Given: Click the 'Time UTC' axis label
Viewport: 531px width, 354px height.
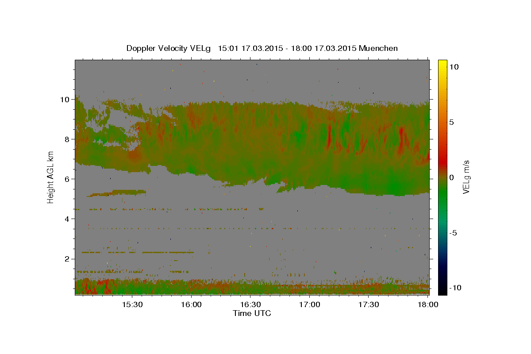Looking at the screenshot, I should click(x=252, y=313).
